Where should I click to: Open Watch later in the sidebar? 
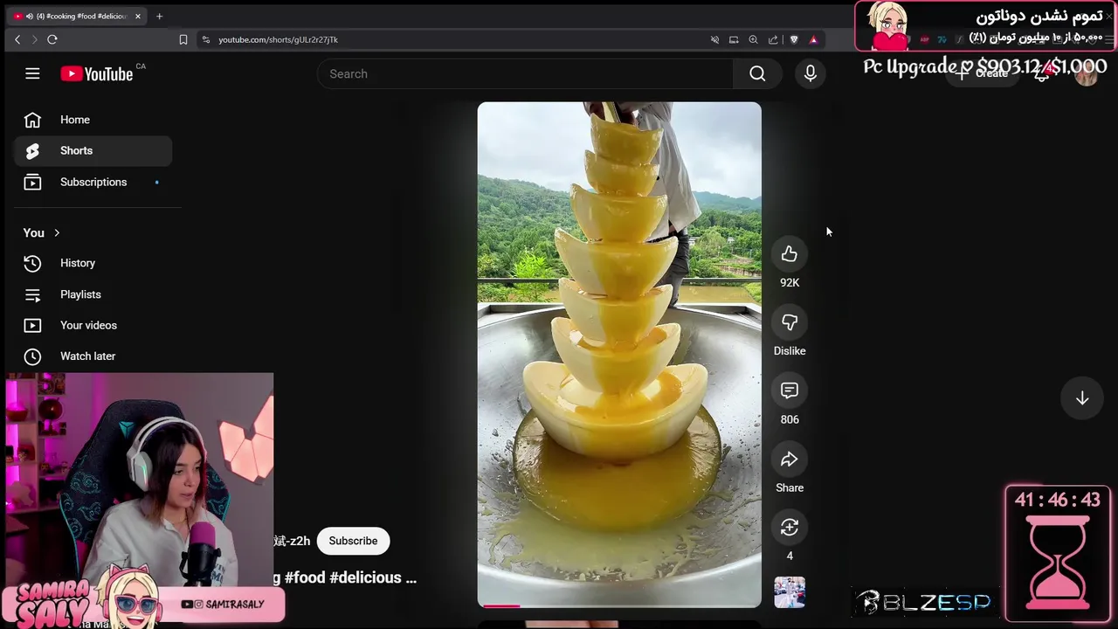[93, 356]
